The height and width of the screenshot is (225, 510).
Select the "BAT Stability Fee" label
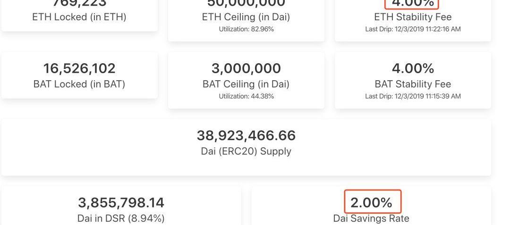click(x=413, y=84)
